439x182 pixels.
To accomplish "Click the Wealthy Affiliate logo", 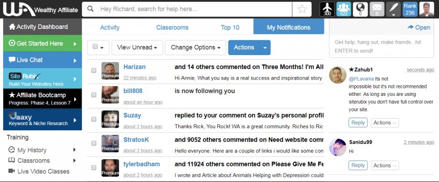I will click(x=40, y=9).
